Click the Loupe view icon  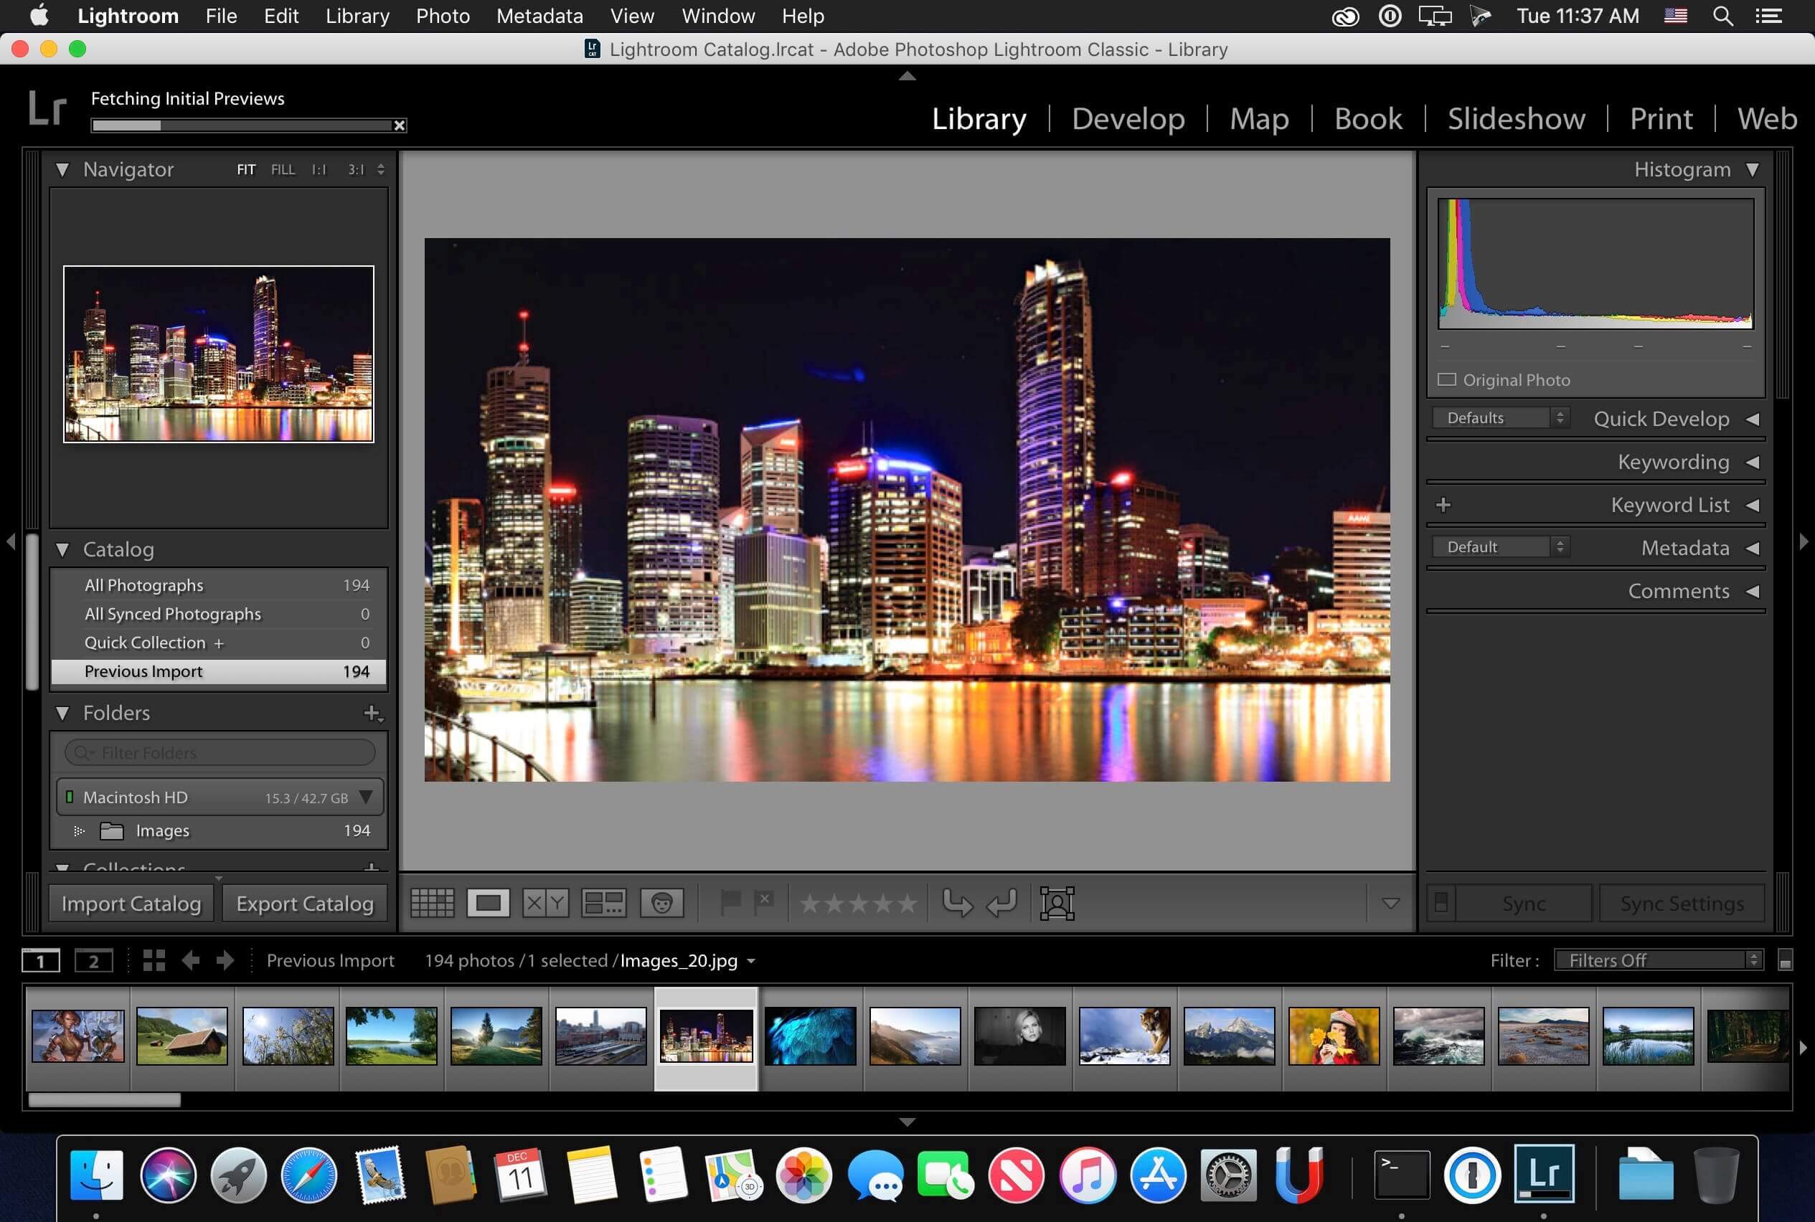click(487, 903)
